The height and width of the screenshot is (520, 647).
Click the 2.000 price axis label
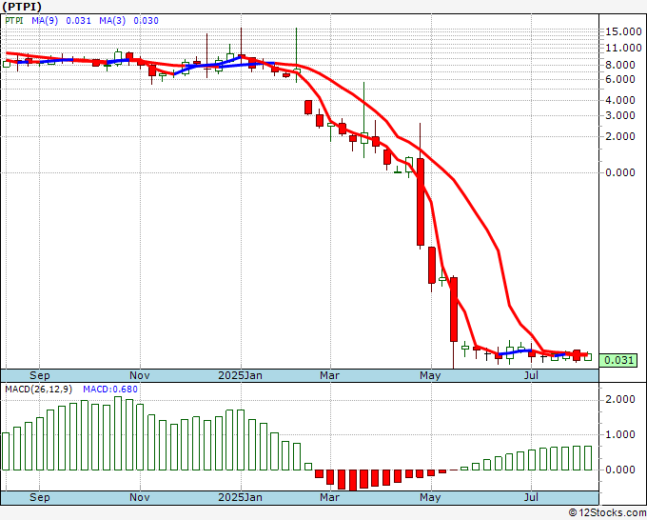pyautogui.click(x=619, y=136)
